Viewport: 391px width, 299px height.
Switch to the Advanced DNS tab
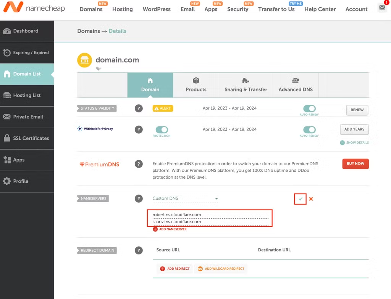coord(296,85)
